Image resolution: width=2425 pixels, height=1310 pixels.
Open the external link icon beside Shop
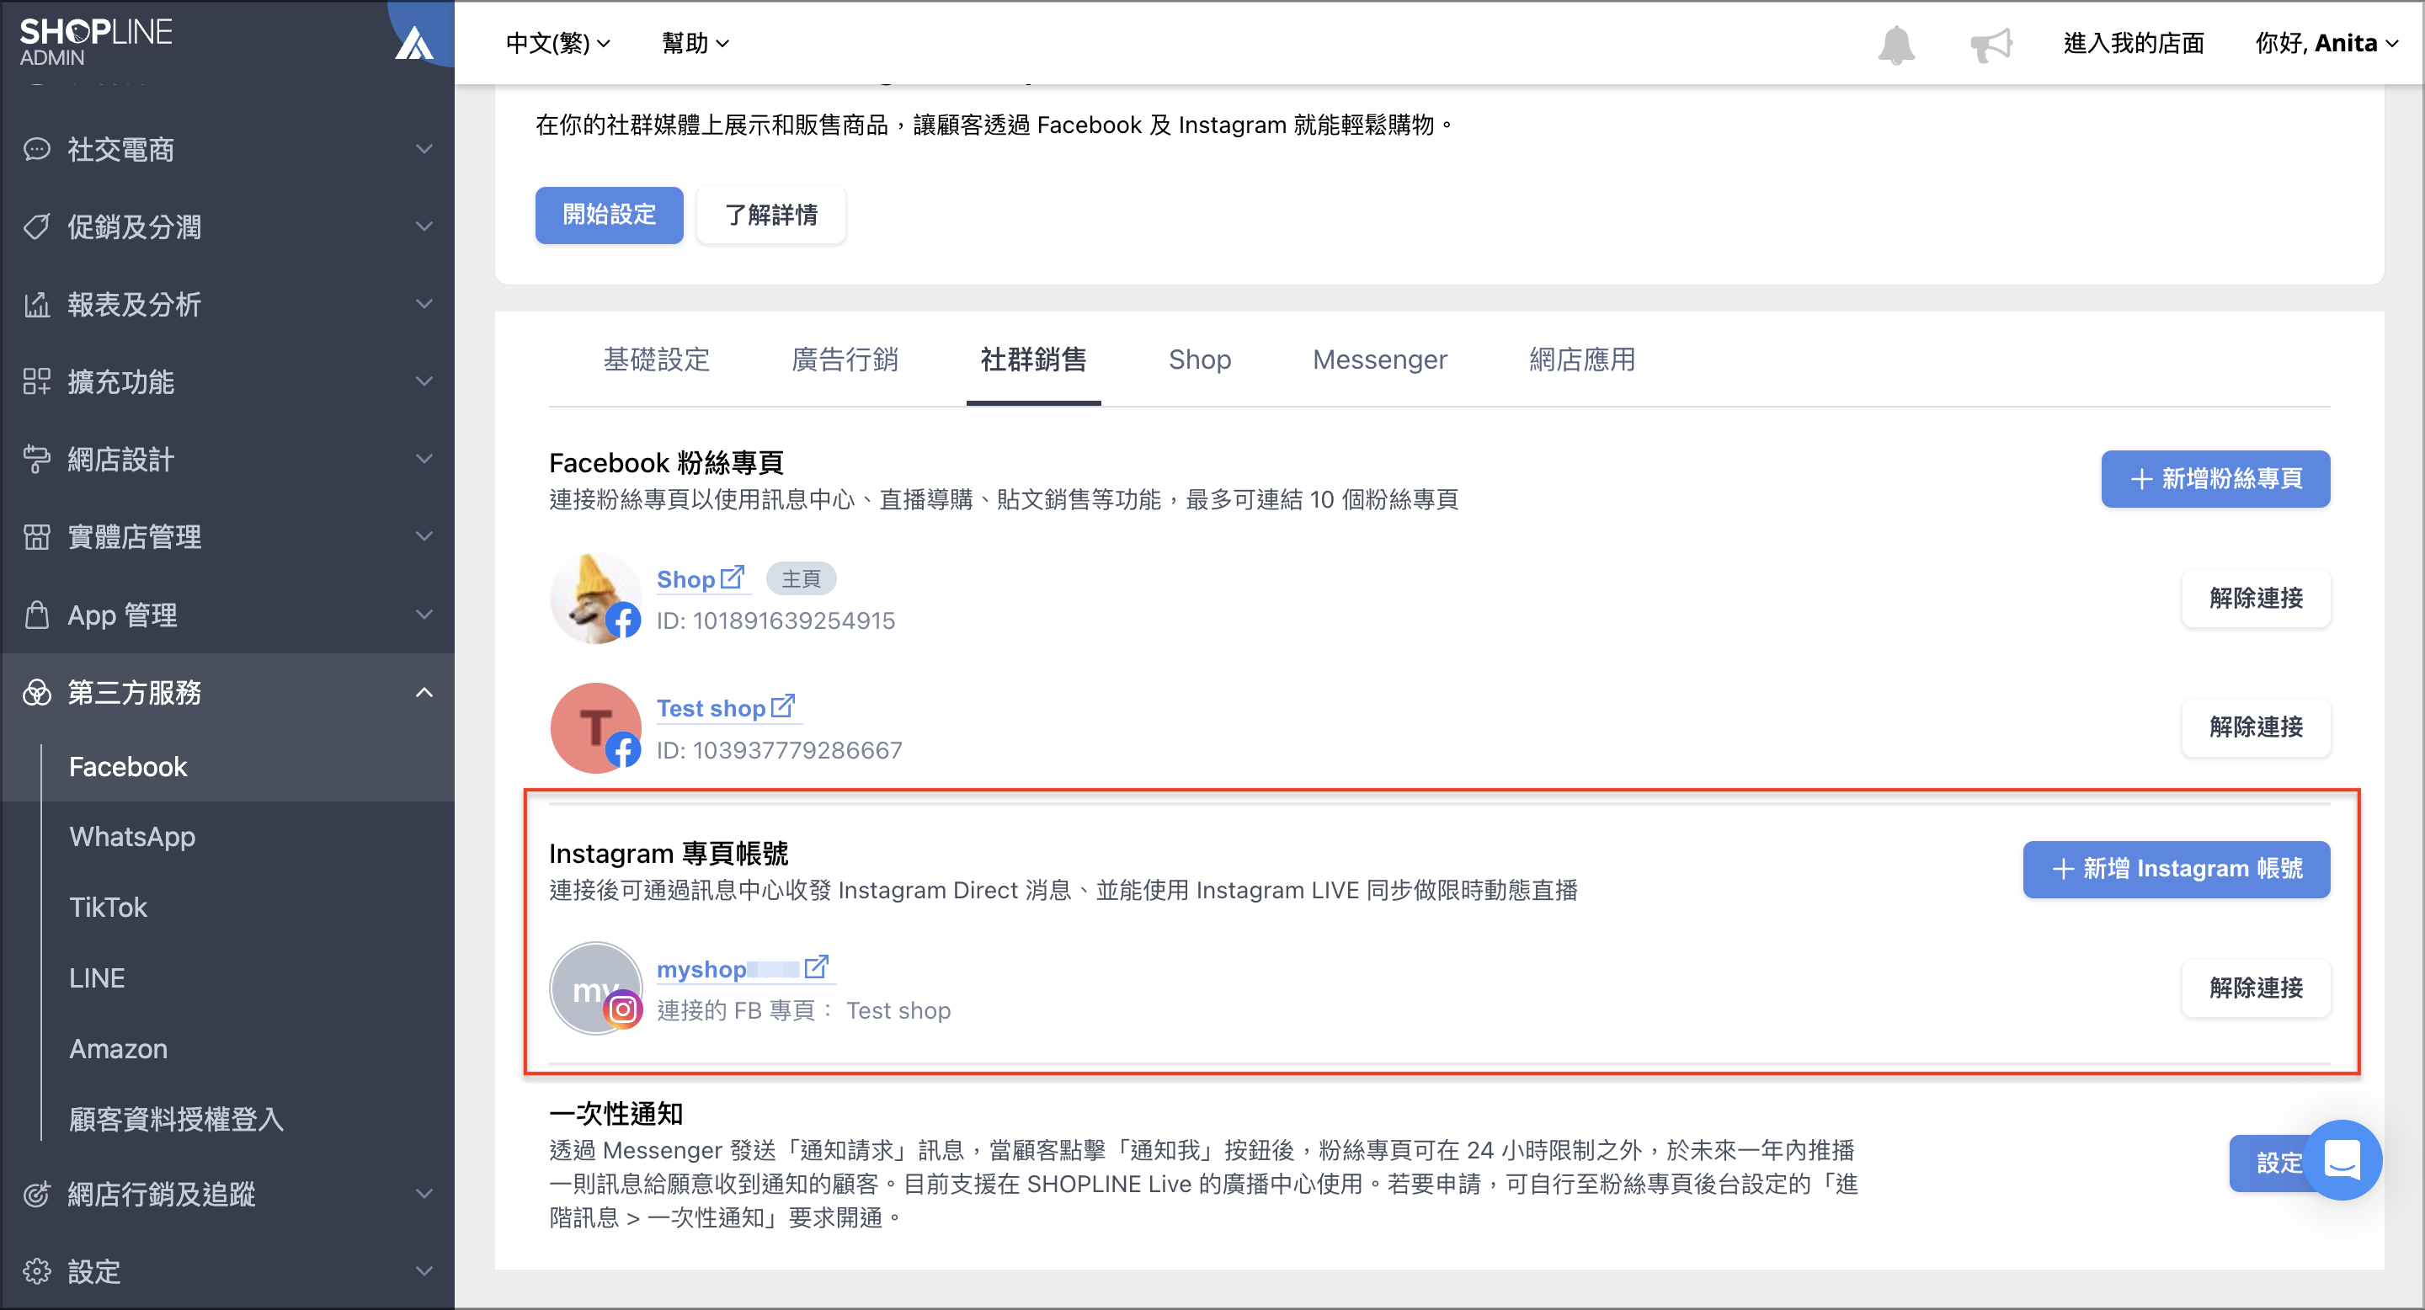pyautogui.click(x=733, y=577)
